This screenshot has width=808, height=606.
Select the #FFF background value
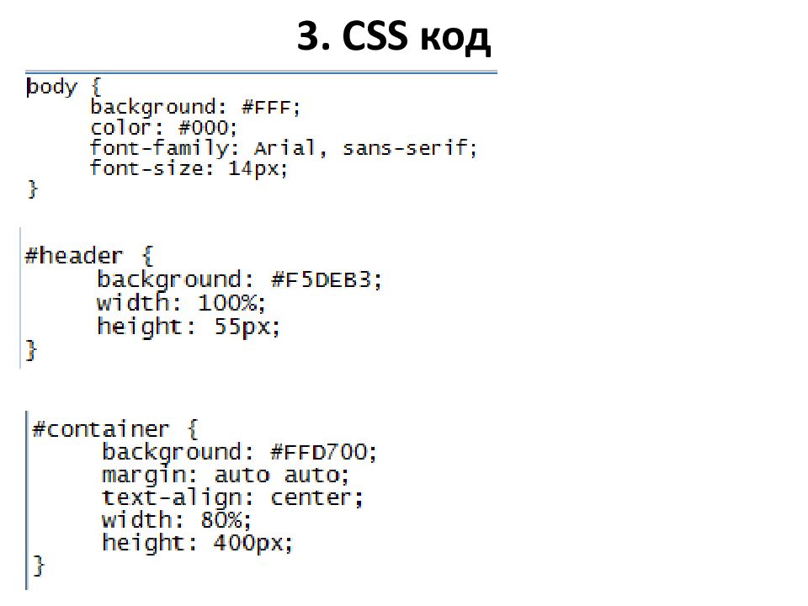pyautogui.click(x=270, y=108)
